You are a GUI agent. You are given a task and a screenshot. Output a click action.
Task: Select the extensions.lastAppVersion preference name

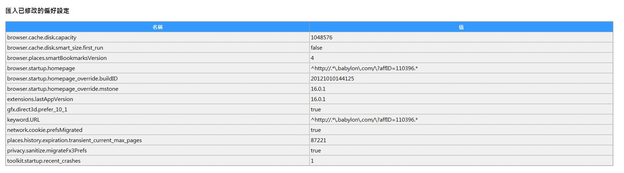pos(40,99)
